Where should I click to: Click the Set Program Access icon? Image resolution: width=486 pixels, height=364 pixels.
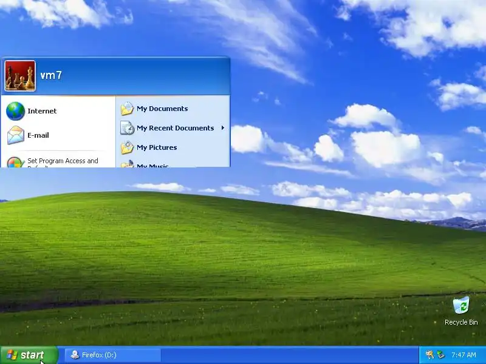click(16, 162)
